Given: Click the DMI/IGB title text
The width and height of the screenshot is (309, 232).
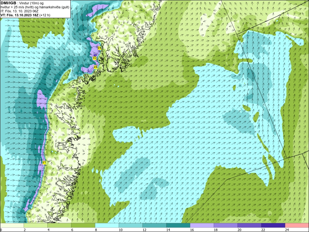Looking at the screenshot, I should (8, 3).
